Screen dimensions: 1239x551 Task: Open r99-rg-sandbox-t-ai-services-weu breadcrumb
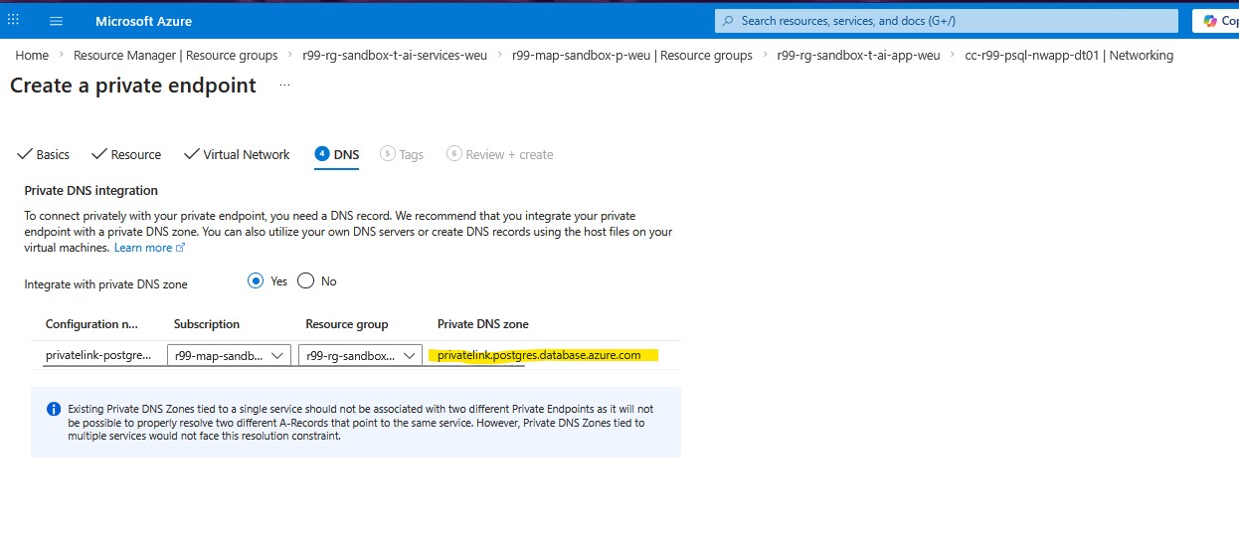395,56
